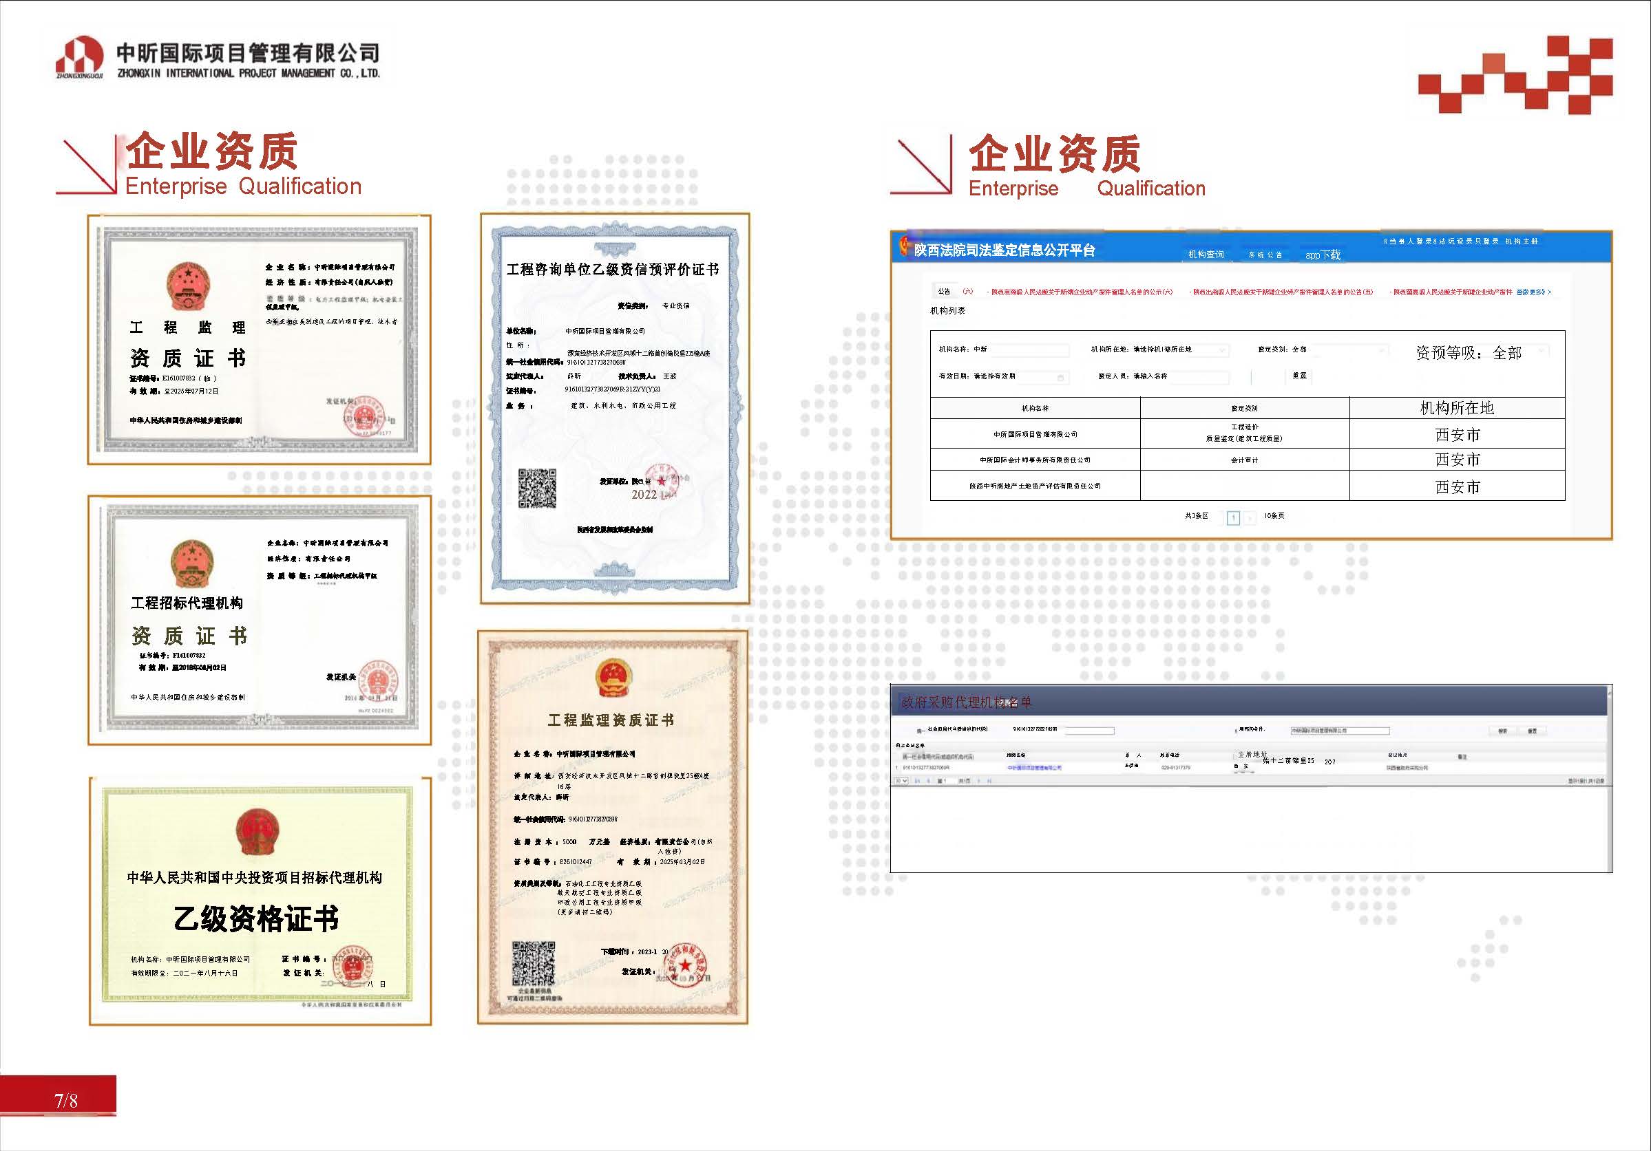Image resolution: width=1651 pixels, height=1151 pixels.
Task: Click the 政府采购代理机构名单 header
Action: 967,702
